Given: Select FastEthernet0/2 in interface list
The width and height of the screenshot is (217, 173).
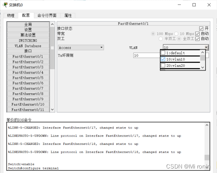Looking at the screenshot, I should click(x=28, y=62).
